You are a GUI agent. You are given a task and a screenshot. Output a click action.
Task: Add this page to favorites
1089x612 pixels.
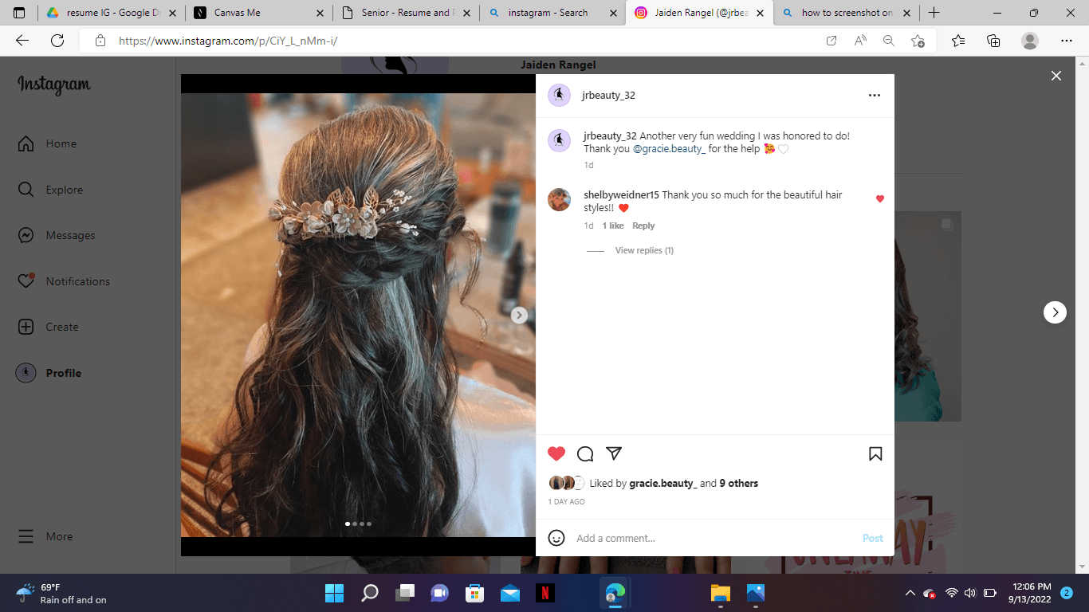(x=918, y=41)
